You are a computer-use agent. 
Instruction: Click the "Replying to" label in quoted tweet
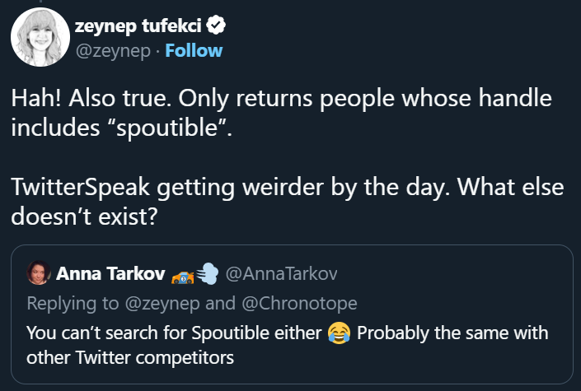click(73, 303)
